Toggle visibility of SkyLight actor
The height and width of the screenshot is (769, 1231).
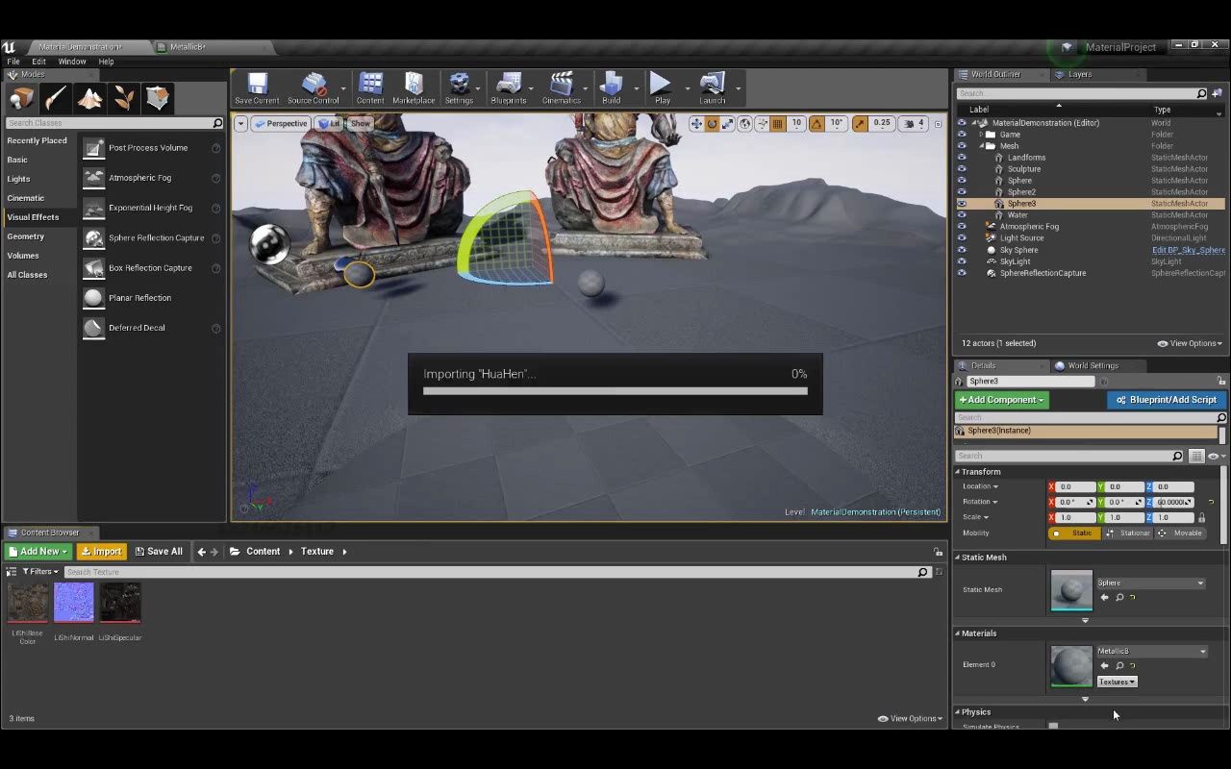pyautogui.click(x=962, y=261)
